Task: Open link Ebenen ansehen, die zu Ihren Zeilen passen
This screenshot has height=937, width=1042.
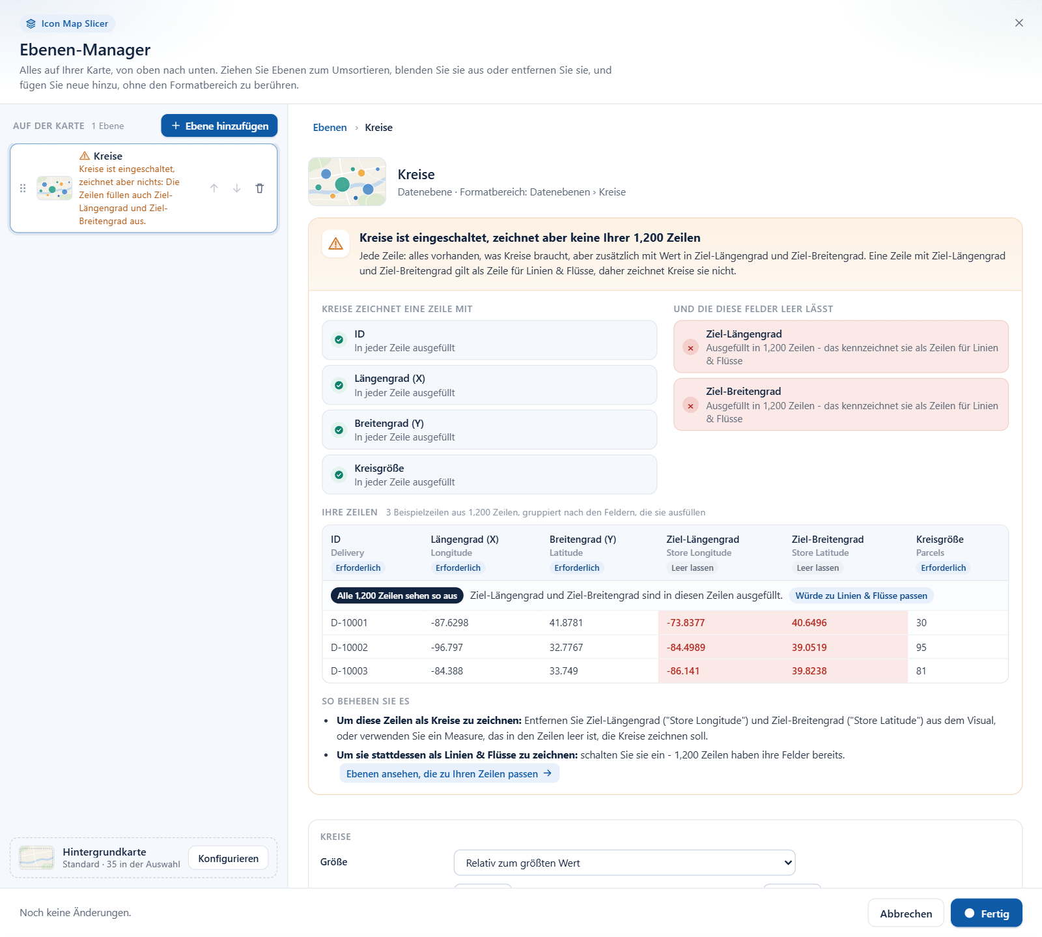Action: click(x=449, y=773)
